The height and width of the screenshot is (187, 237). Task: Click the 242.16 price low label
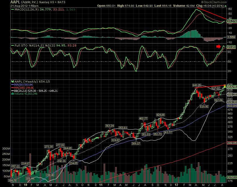coord(62,161)
